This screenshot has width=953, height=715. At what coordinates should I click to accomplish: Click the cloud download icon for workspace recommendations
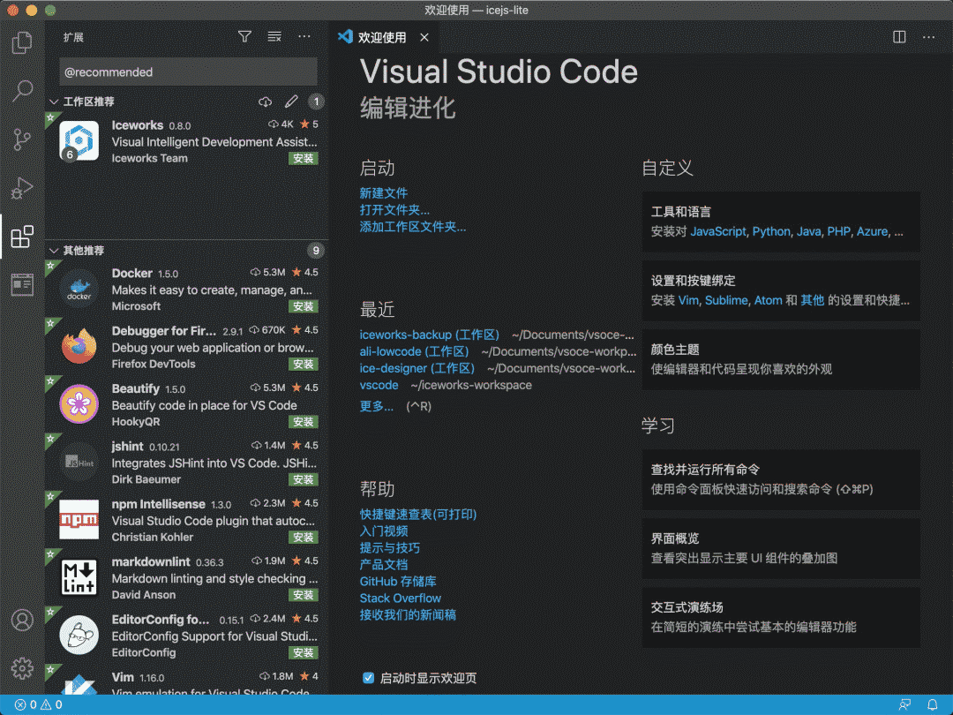[x=265, y=102]
